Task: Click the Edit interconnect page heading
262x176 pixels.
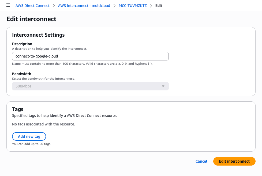Action: coord(31,19)
